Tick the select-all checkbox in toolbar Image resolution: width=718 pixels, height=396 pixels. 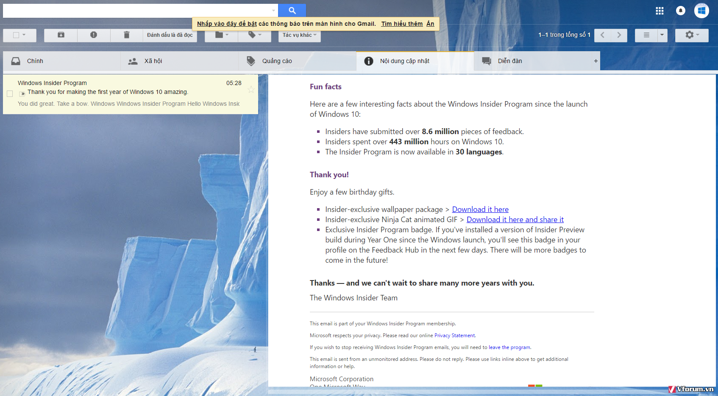click(16, 35)
